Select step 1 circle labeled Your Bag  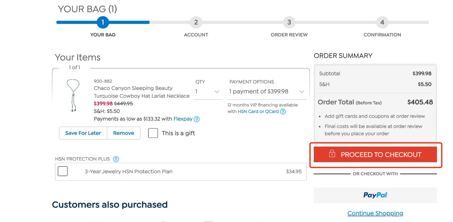tap(103, 22)
